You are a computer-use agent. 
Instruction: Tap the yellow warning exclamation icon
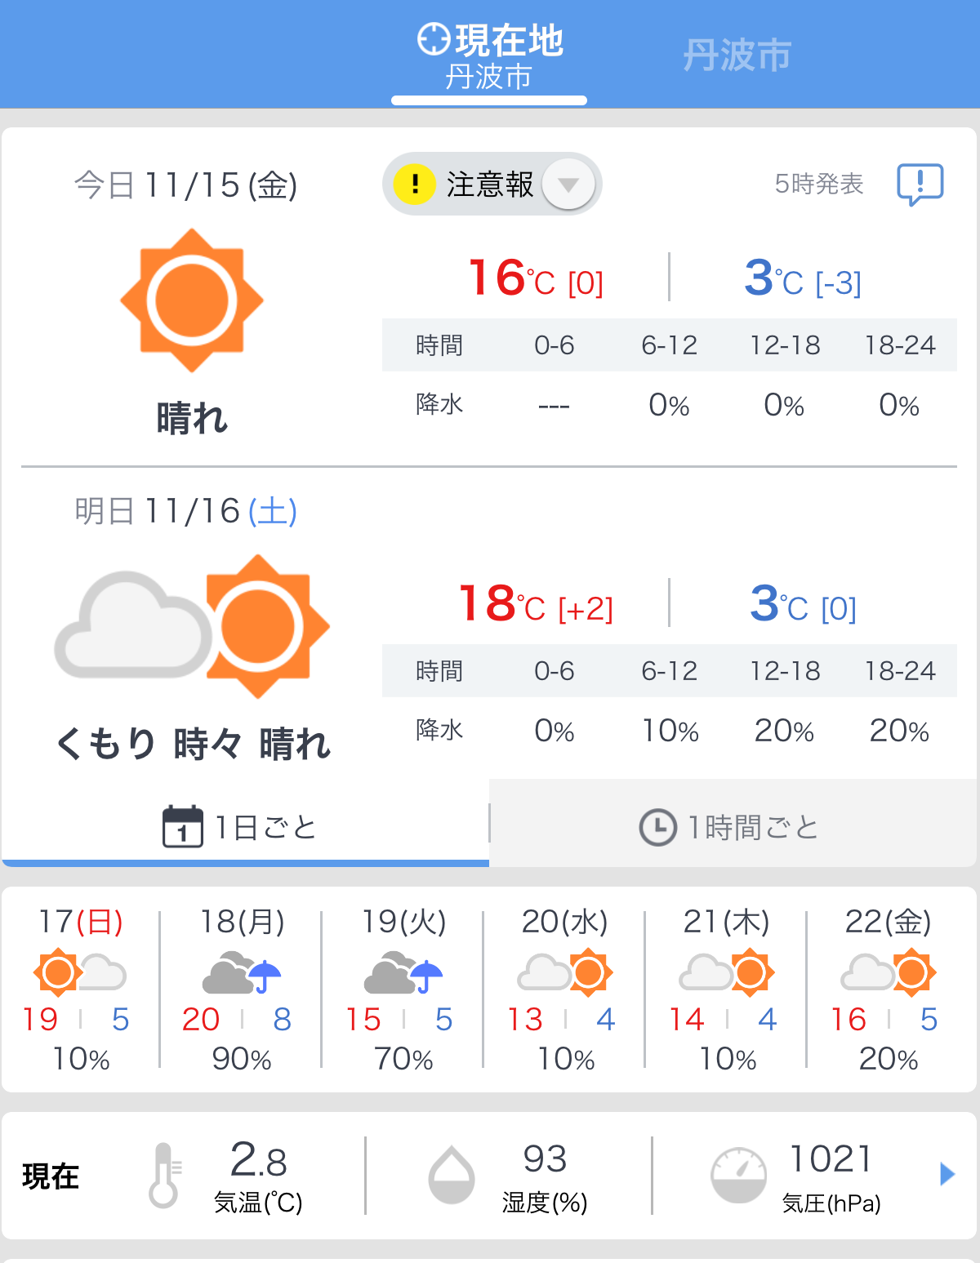(x=415, y=184)
